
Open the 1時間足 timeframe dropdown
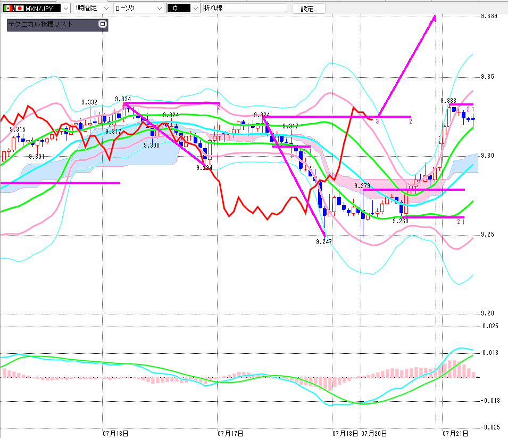(106, 9)
